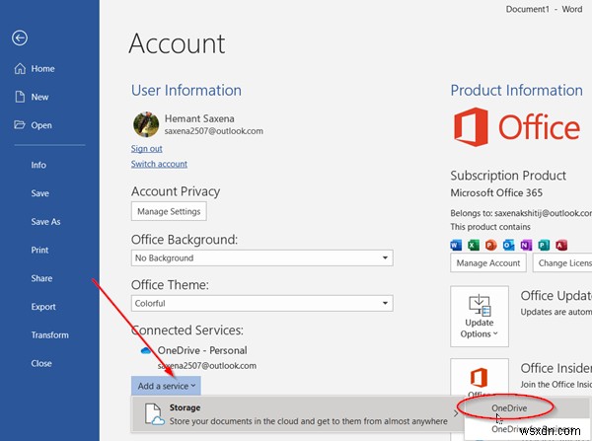This screenshot has width=592, height=441.
Task: Click the Outlook app icon
Action: (508, 246)
